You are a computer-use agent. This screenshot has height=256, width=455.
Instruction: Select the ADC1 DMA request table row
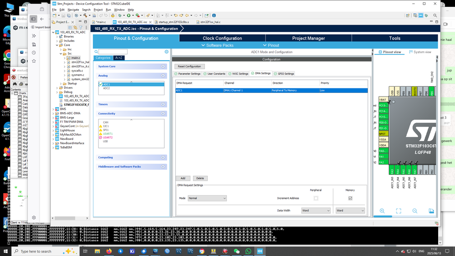tap(271, 91)
